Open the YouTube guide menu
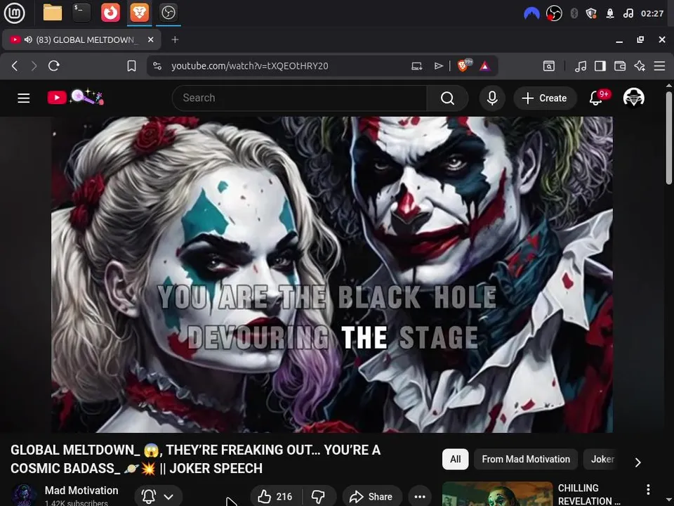 point(24,98)
